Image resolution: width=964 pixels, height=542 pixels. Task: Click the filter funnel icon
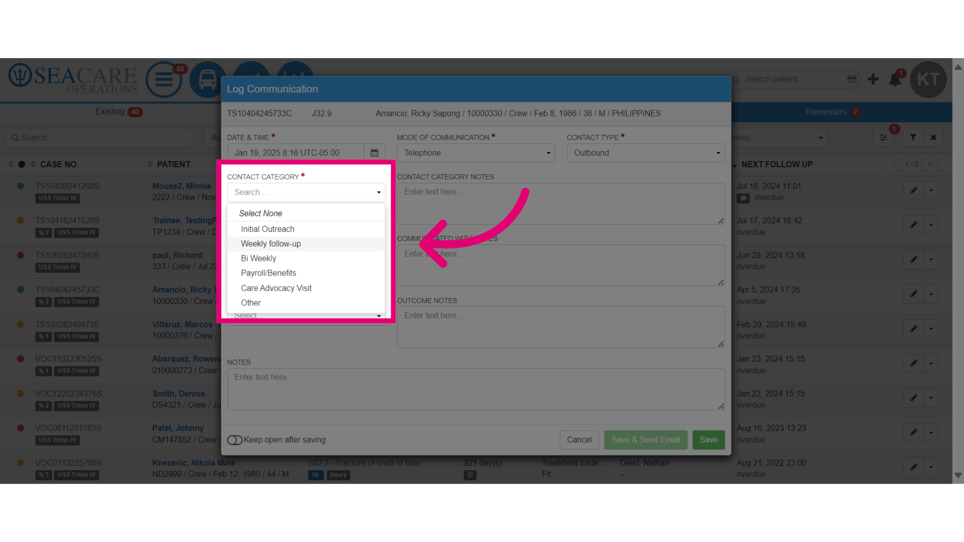(x=913, y=138)
